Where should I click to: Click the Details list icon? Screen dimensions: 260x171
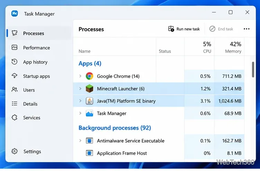coord(15,104)
